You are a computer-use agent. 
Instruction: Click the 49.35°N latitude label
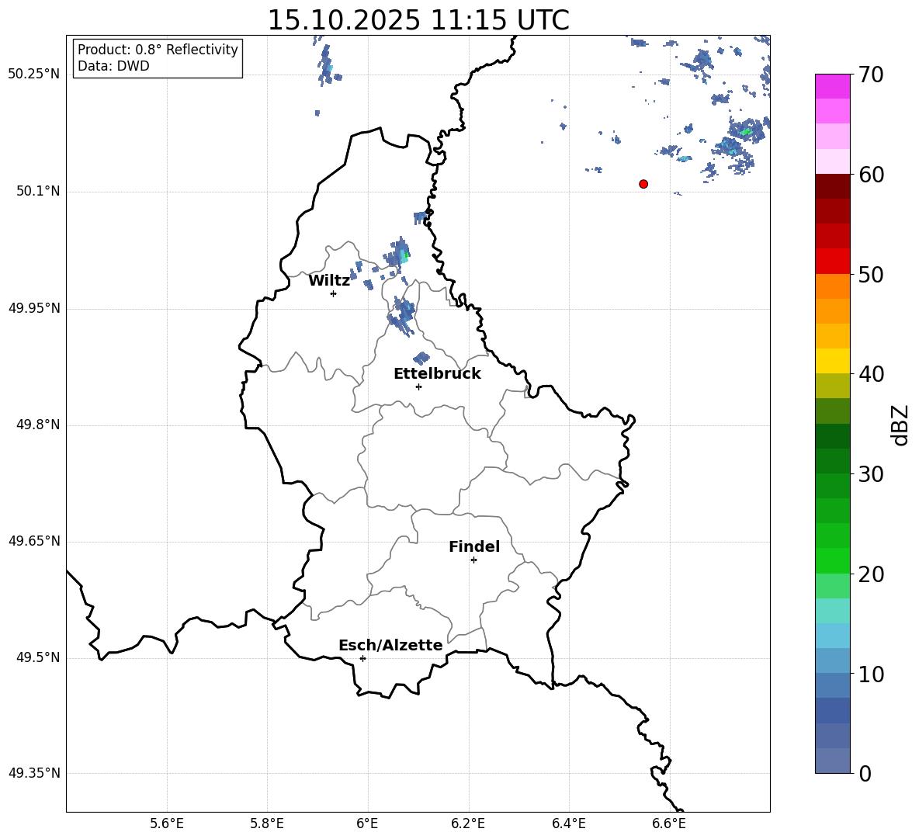tap(34, 773)
